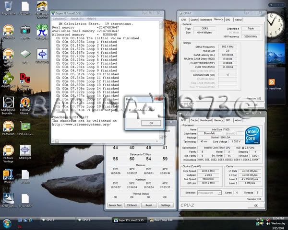This screenshot has height=230, width=288.
Task: Launch the AquaMark3 desktop icon
Action: coord(8,79)
